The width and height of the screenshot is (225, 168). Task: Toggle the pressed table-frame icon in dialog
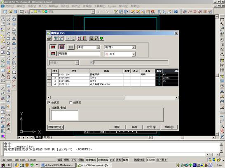click(62, 47)
